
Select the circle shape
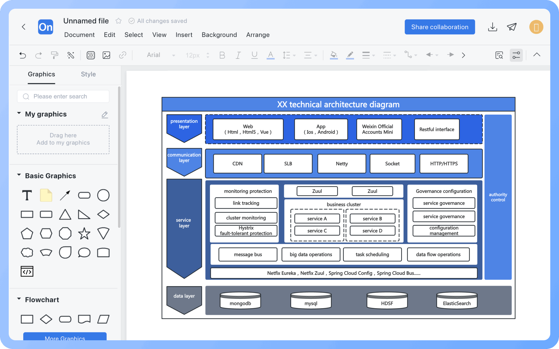(103, 195)
